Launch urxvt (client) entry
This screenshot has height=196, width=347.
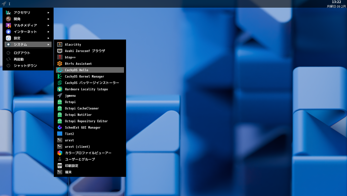(90, 146)
